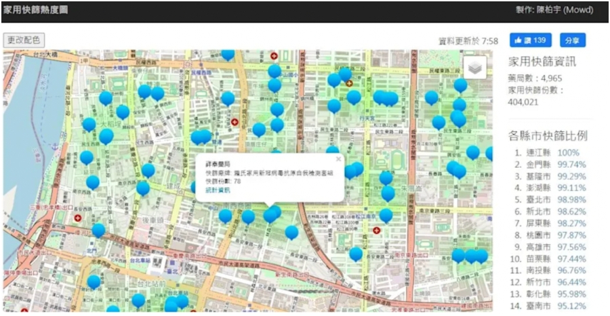The height and width of the screenshot is (316, 610).
Task: Select the blue pharmacy marker just below the layers button
Action: point(460,85)
